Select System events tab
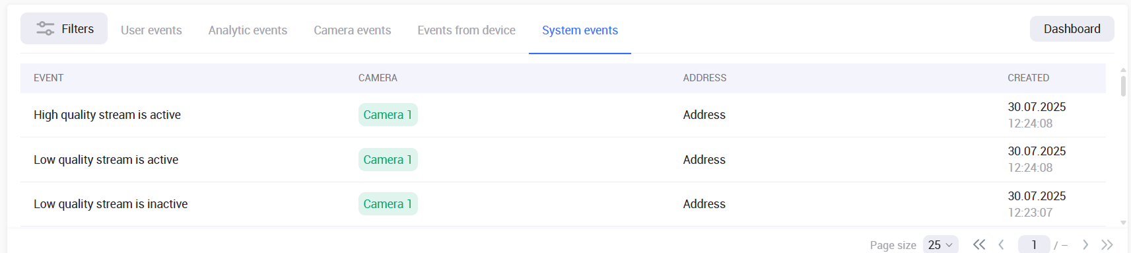Screen dimensions: 1131x253 [x=580, y=30]
